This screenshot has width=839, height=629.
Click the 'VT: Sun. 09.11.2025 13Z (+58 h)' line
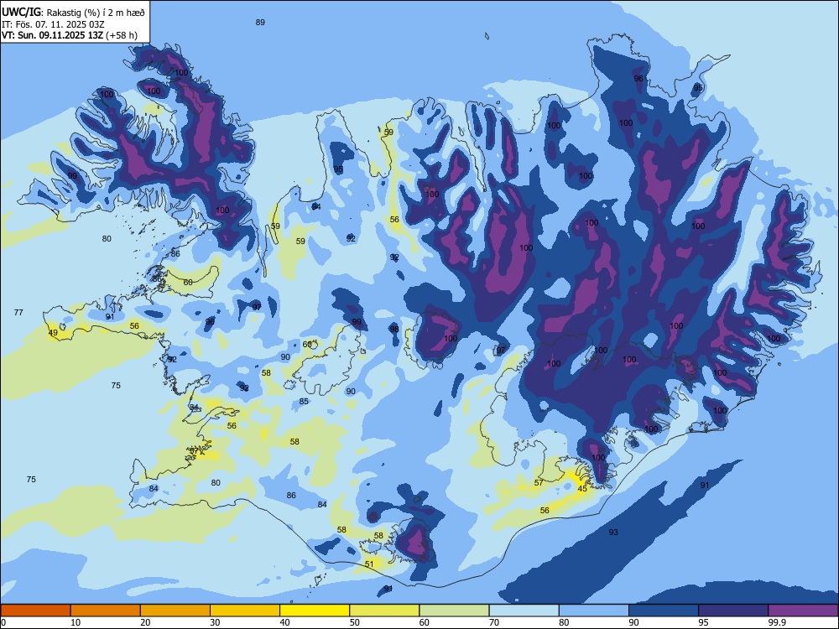70,35
